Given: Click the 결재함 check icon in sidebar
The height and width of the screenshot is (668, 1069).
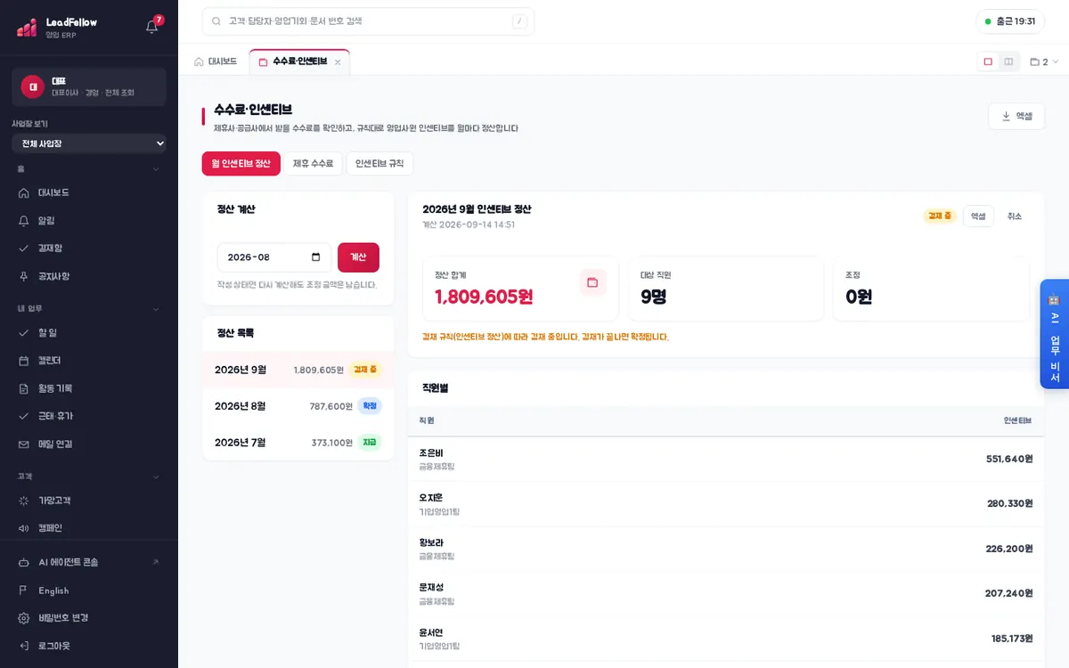Looking at the screenshot, I should 24,248.
